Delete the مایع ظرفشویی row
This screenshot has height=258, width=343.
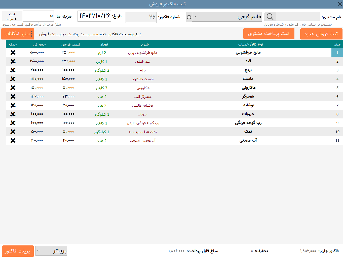(x=13, y=53)
